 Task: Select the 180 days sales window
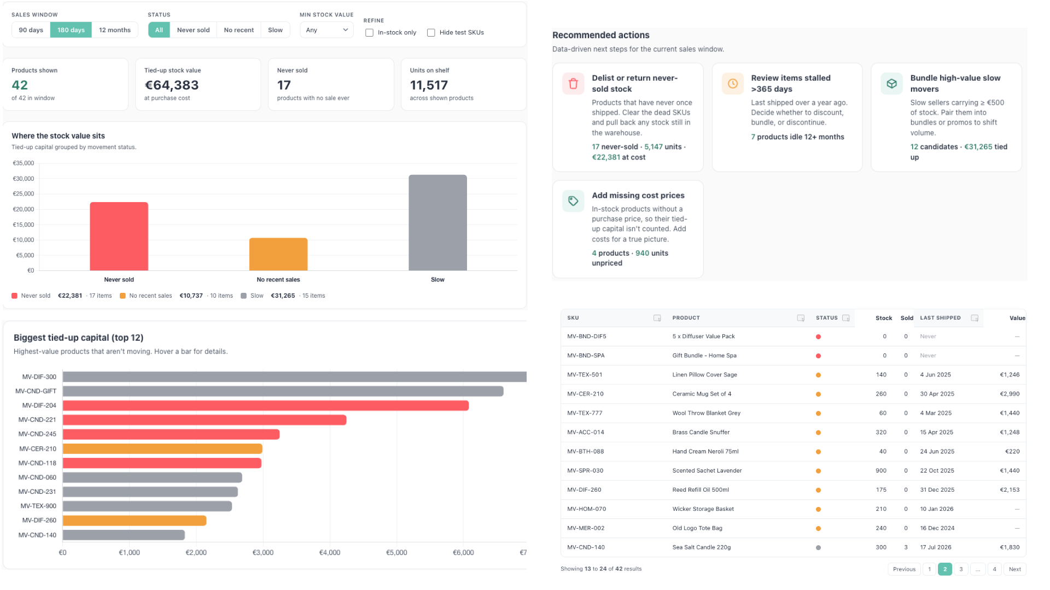[71, 30]
